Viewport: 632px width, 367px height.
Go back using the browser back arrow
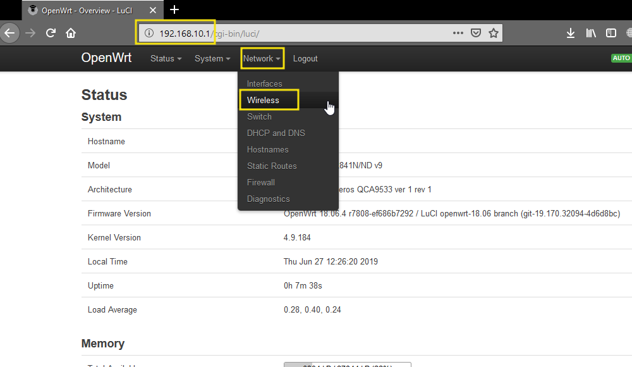[9, 33]
